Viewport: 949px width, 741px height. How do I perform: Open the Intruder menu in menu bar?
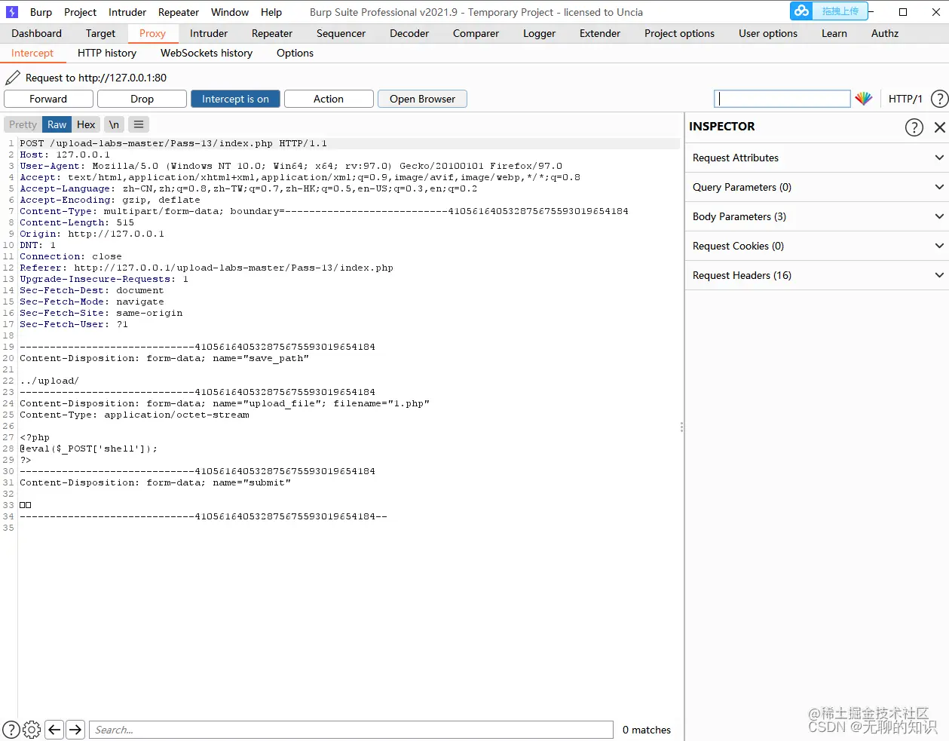[127, 12]
